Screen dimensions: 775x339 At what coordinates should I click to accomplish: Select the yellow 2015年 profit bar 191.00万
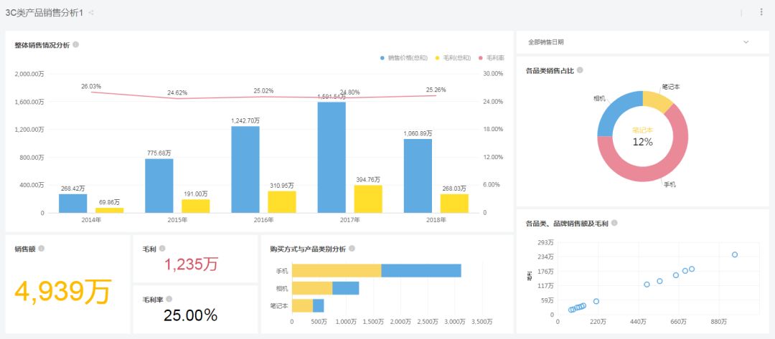196,206
